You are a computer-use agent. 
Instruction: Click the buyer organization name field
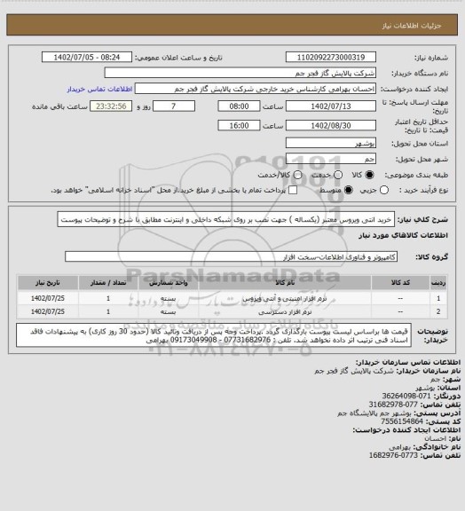[x=240, y=73]
